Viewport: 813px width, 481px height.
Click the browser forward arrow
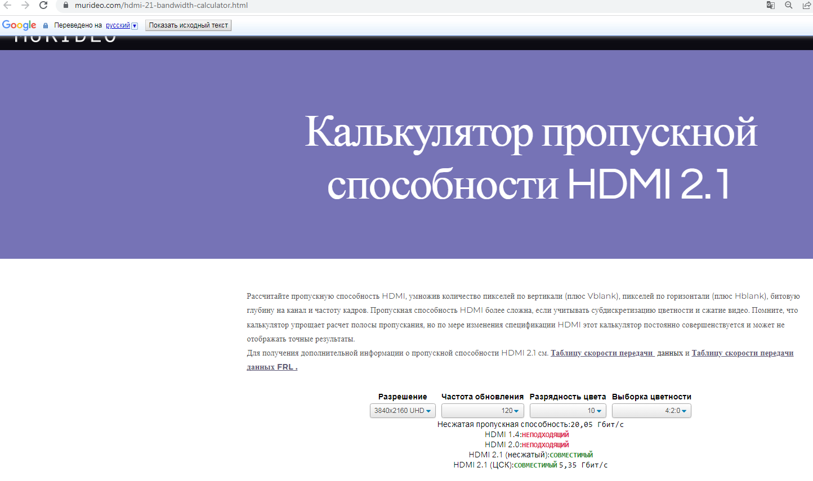tap(25, 5)
